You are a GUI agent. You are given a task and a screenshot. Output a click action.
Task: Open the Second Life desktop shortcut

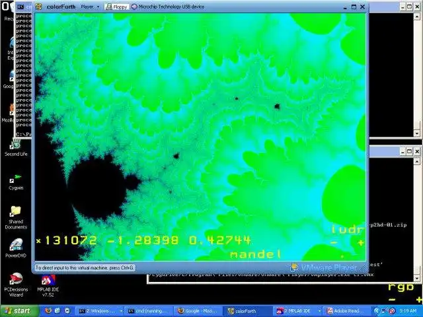(x=16, y=148)
